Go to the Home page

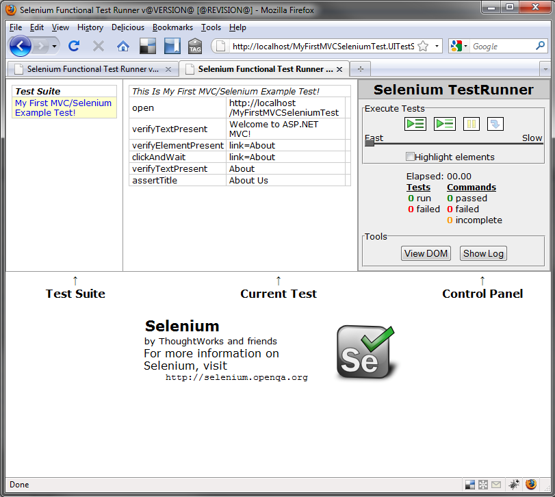[123, 46]
